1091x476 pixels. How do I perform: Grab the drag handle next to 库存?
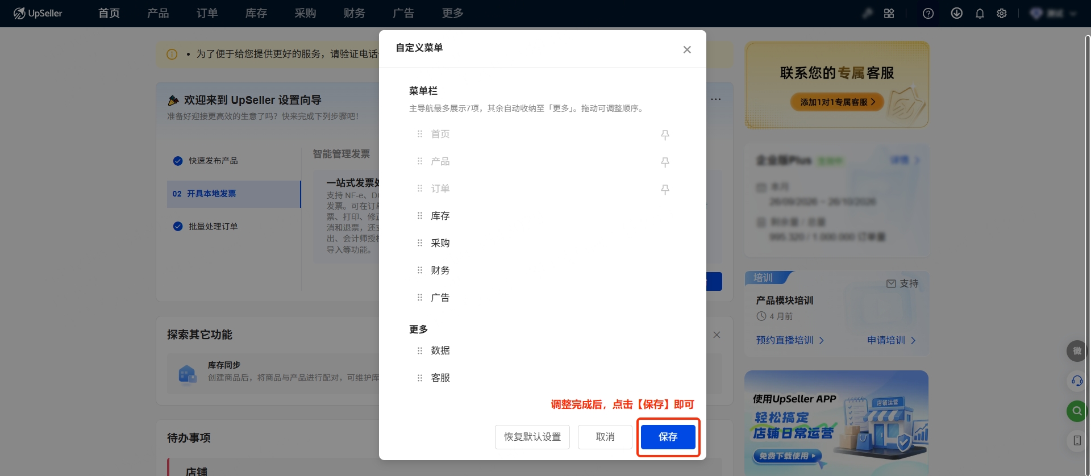point(420,216)
